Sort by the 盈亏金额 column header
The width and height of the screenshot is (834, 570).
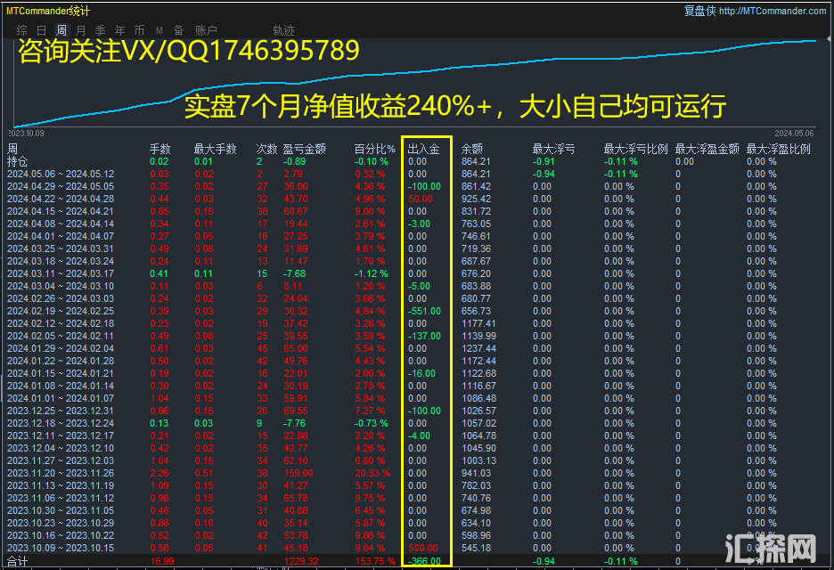click(x=304, y=149)
